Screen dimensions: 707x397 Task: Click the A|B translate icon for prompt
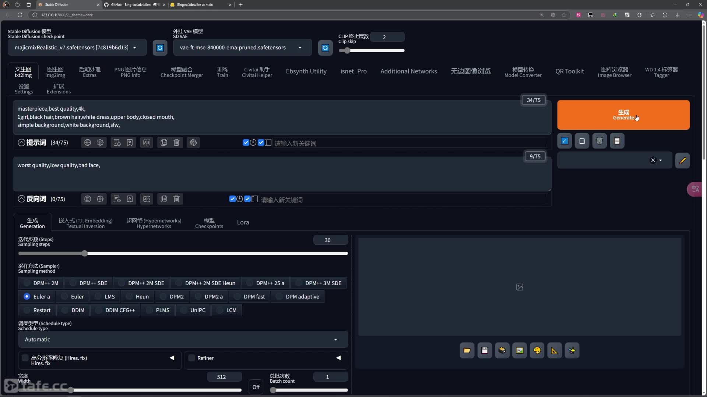click(x=147, y=143)
